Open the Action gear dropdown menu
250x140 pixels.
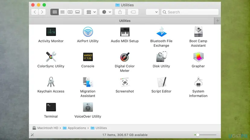click(106, 12)
